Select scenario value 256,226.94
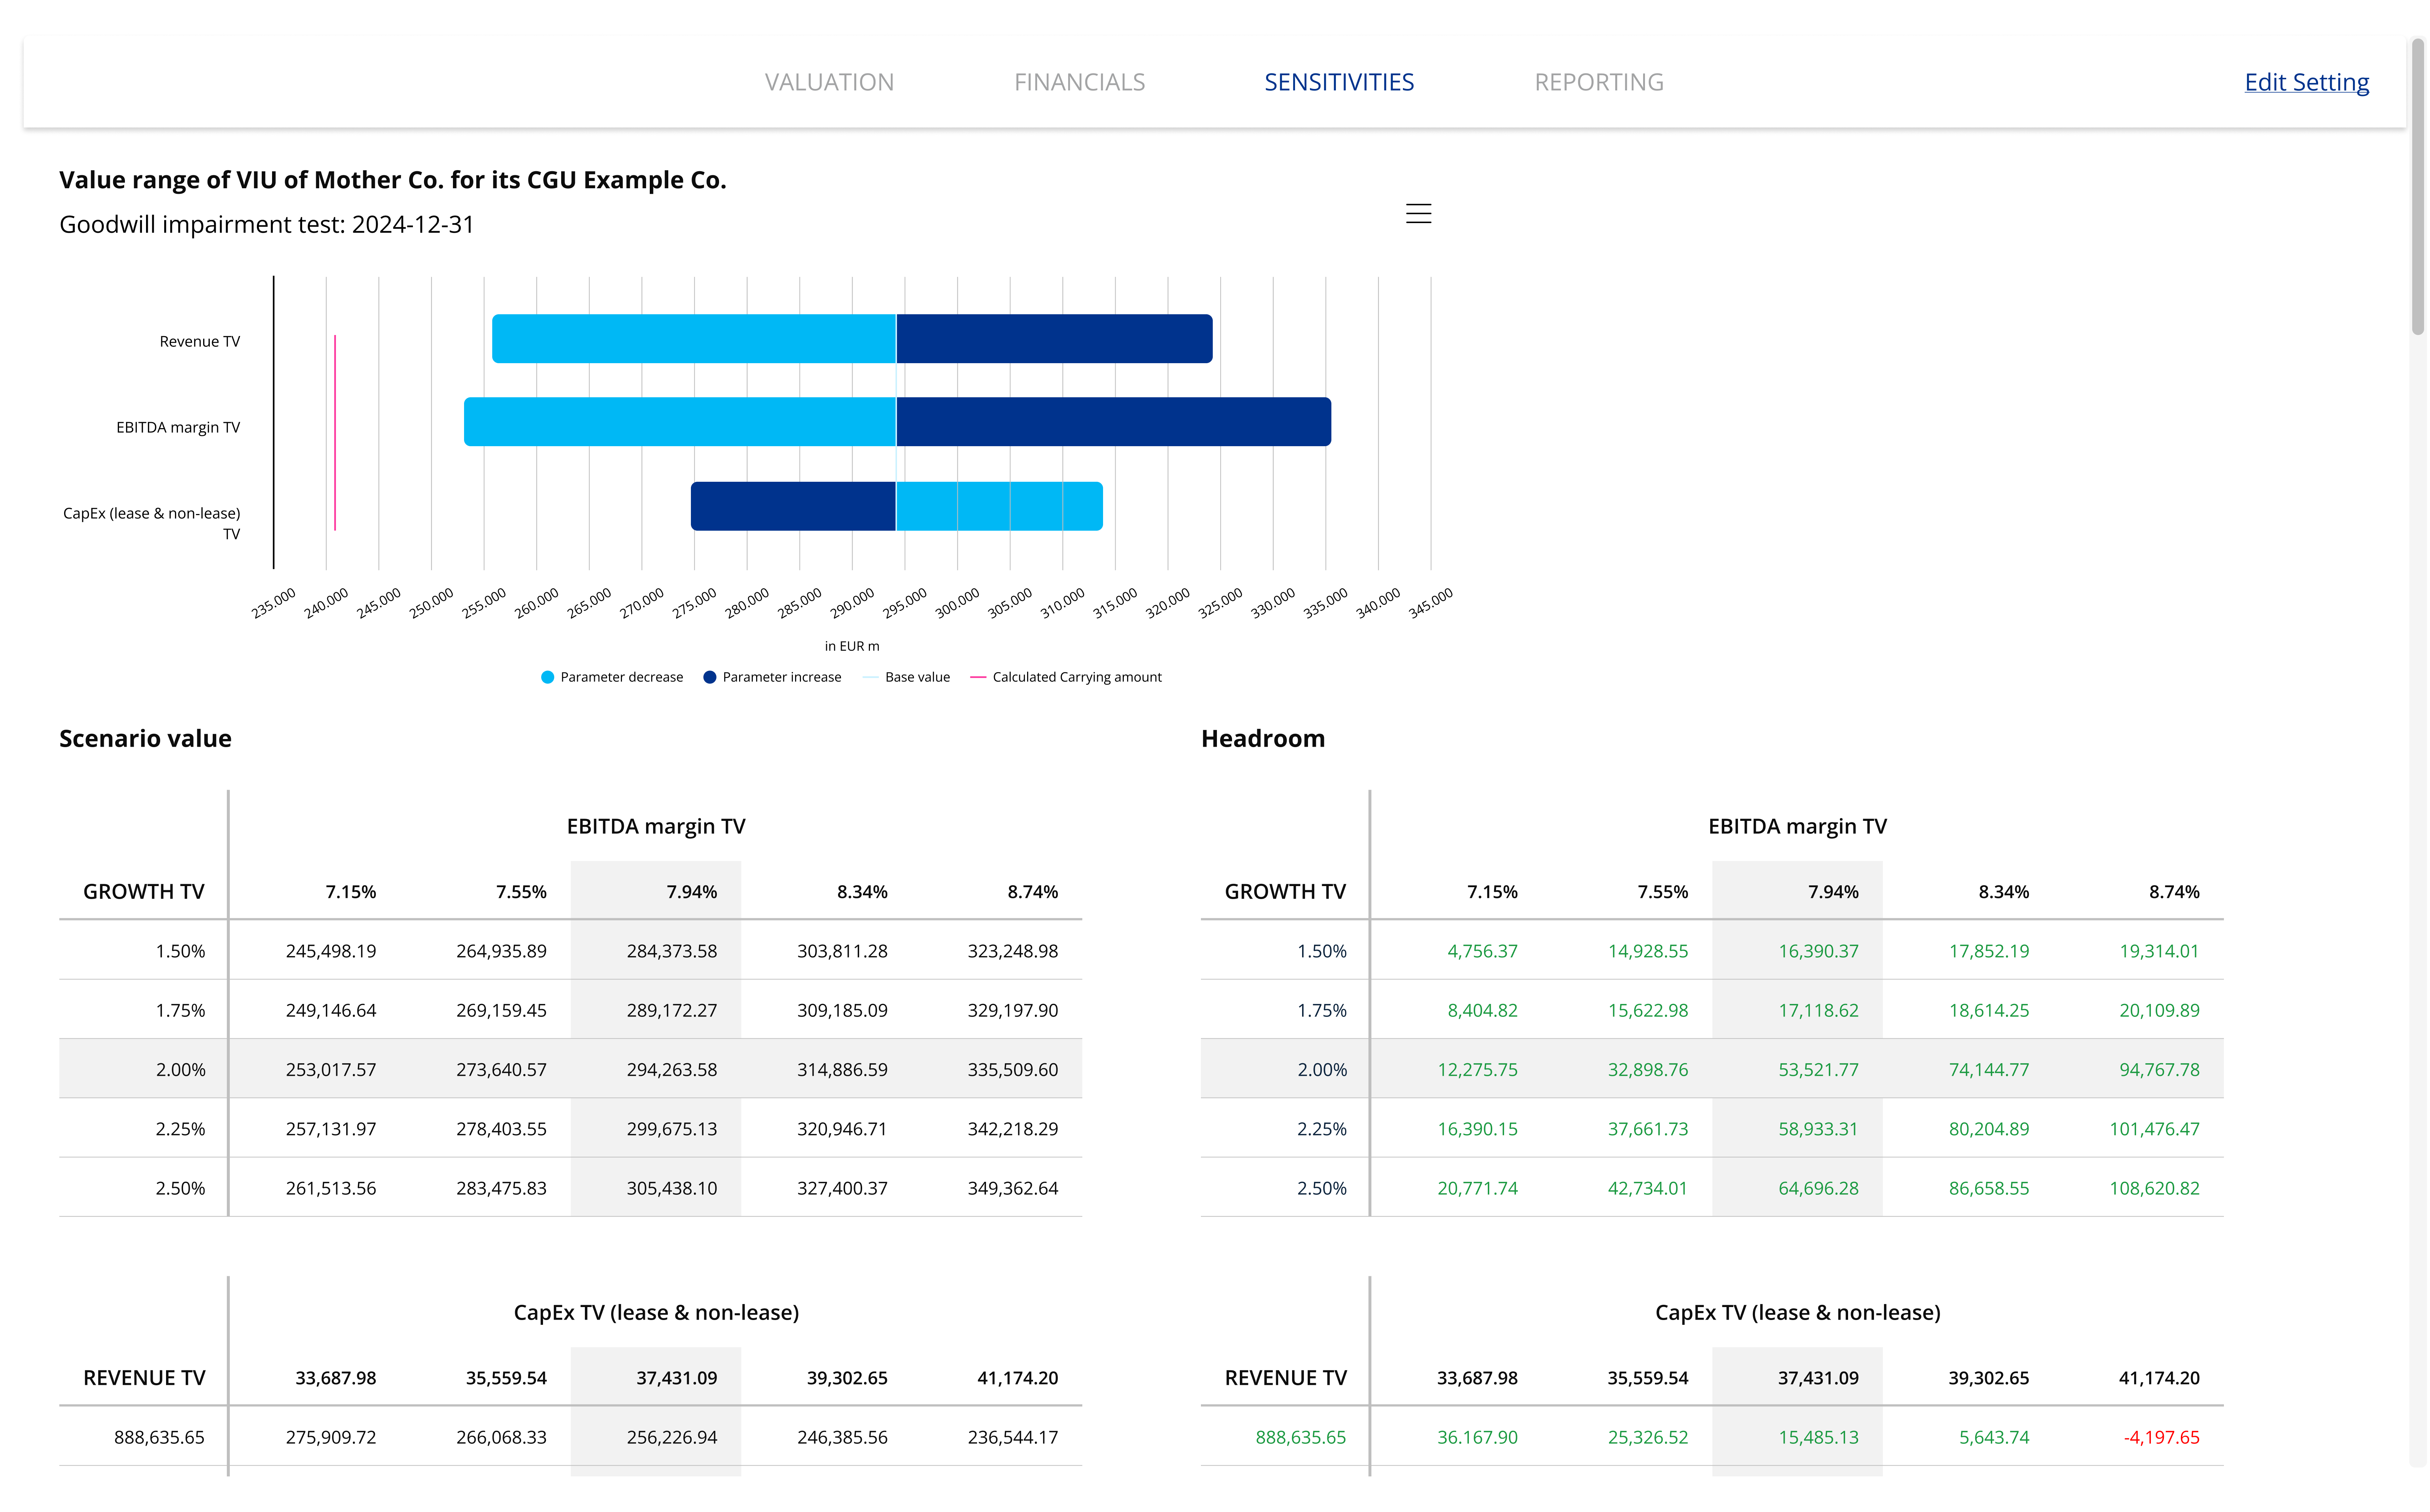The width and height of the screenshot is (2430, 1512). pyautogui.click(x=672, y=1437)
